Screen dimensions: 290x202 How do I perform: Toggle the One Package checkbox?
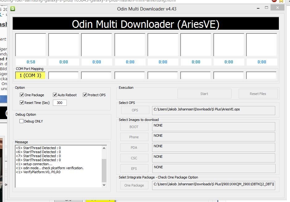[x=22, y=95]
